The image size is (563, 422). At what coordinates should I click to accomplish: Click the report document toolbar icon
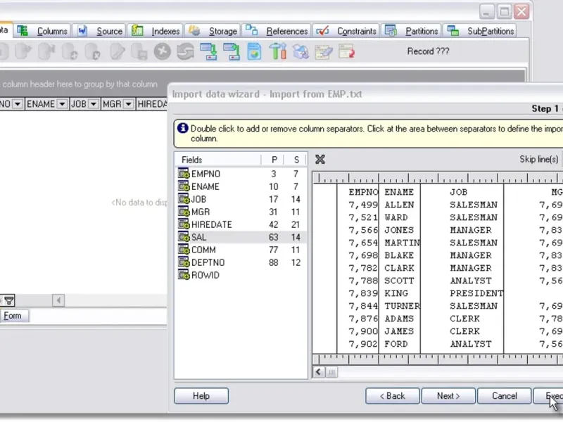[254, 51]
